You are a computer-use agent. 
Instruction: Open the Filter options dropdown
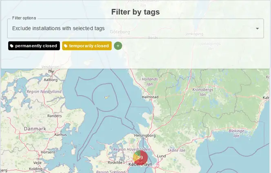click(135, 29)
